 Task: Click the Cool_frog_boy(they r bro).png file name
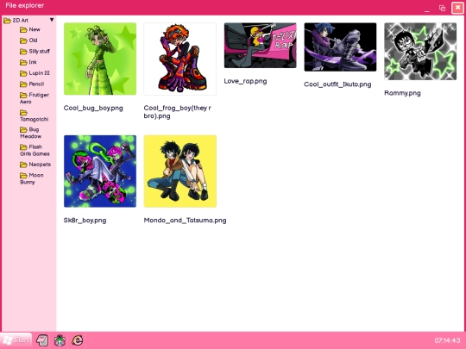point(178,112)
